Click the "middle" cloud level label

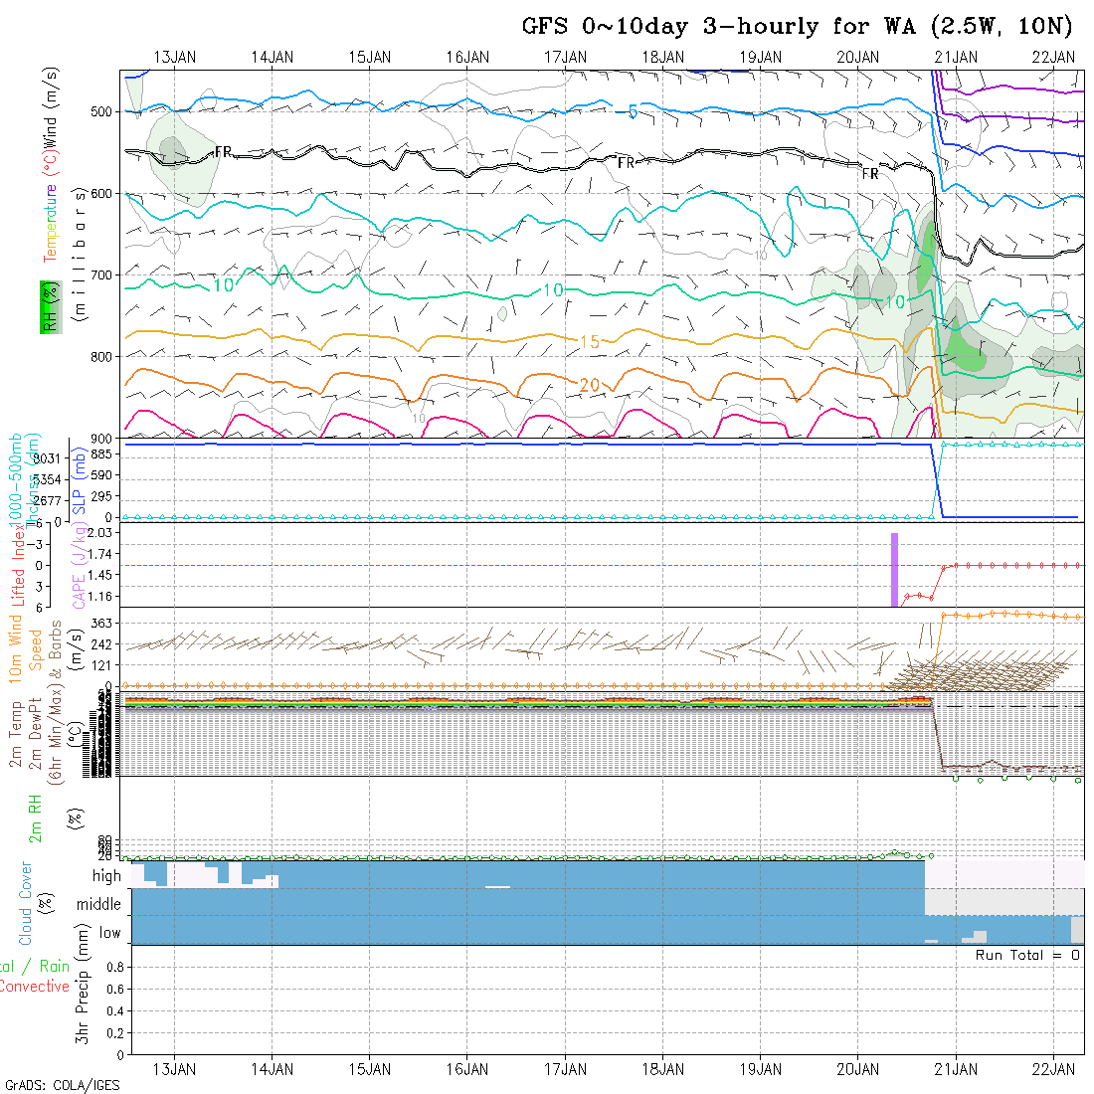[98, 904]
